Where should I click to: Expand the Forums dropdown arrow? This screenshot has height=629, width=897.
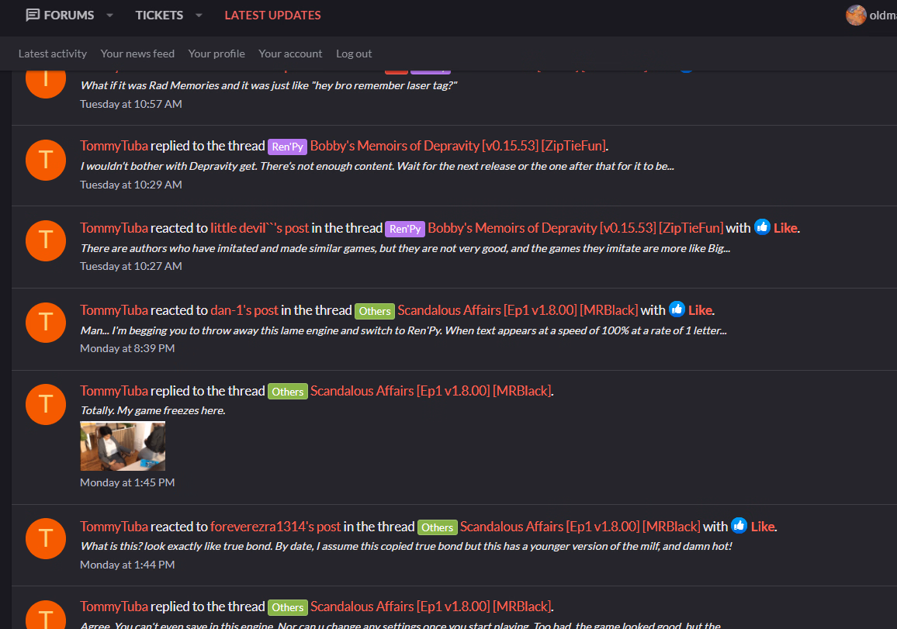[x=109, y=16]
